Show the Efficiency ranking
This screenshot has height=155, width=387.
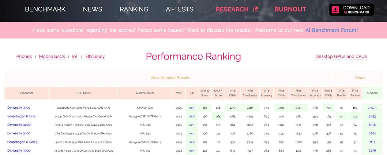95,56
